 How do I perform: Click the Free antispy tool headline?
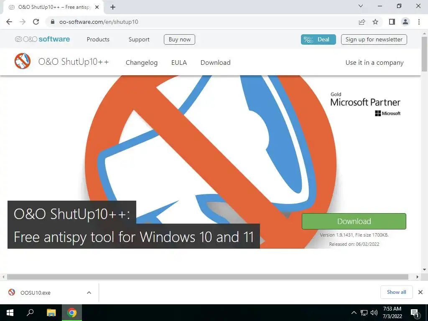pyautogui.click(x=134, y=237)
